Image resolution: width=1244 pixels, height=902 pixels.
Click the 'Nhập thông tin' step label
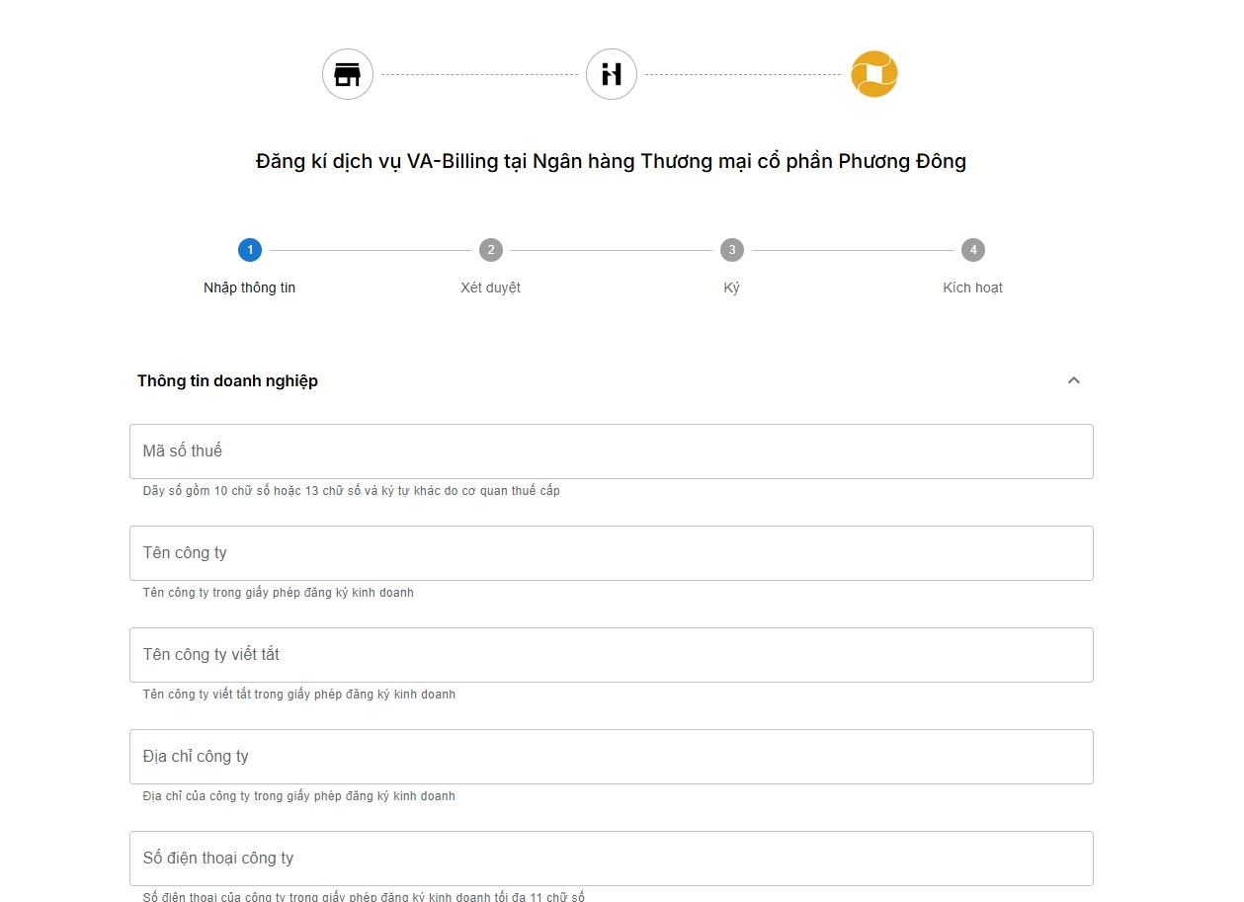tap(250, 287)
